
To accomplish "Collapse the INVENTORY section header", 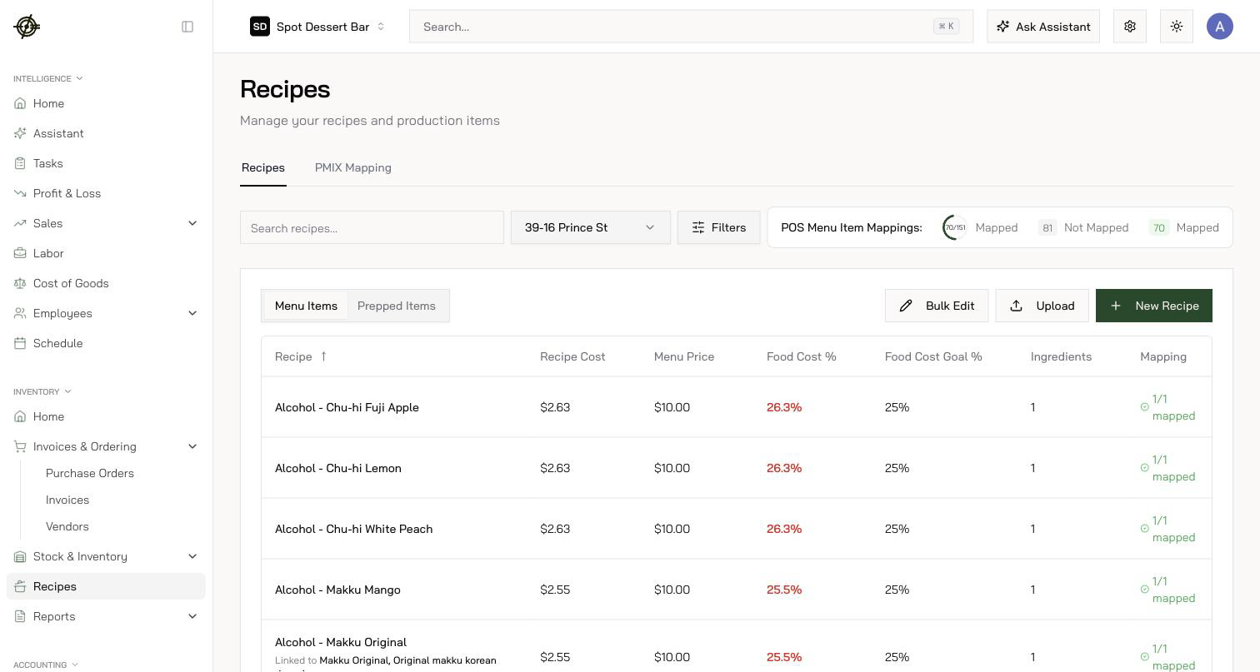I will point(42,391).
